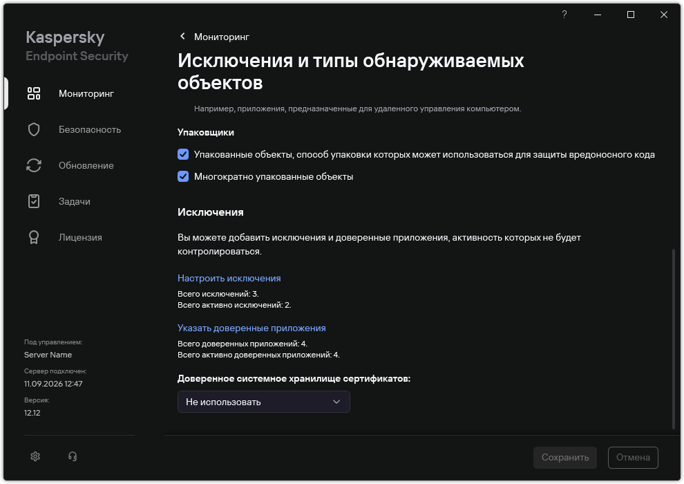Click the Мониторинг dashboard icon in sidebar
The height and width of the screenshot is (484, 684).
(34, 93)
